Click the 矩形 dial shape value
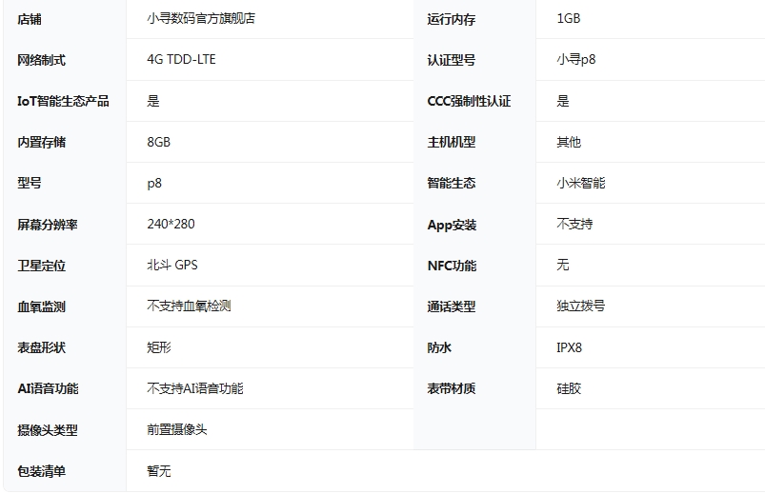Screen dimensions: 765x494 coord(158,347)
